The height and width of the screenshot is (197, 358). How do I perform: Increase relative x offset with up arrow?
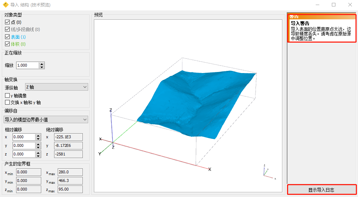coord(38,135)
